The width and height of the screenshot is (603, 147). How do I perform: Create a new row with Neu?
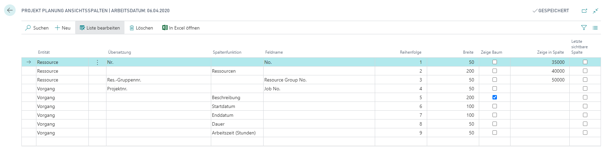pos(63,28)
